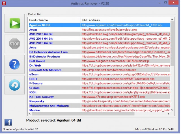Click the green play start button

[x=14, y=23]
